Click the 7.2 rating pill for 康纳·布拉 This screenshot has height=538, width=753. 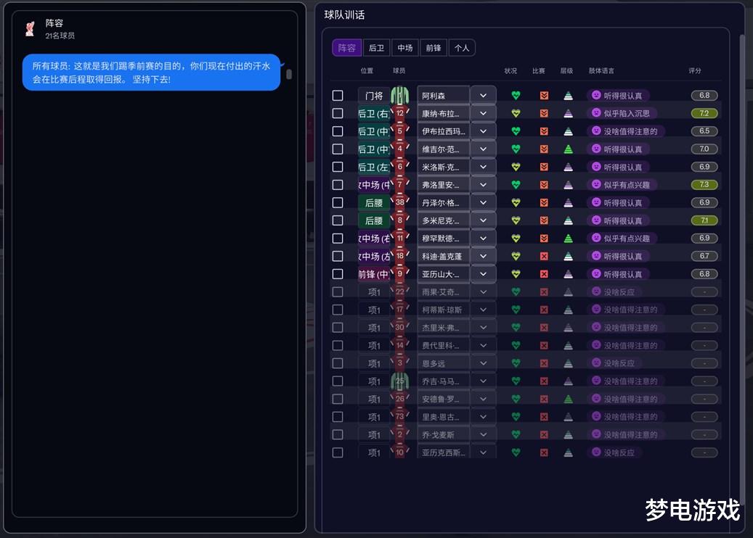(704, 113)
